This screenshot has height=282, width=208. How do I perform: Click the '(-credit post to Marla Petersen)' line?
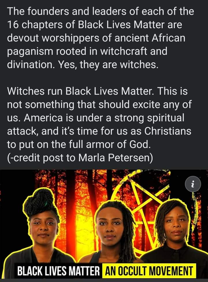80,158
